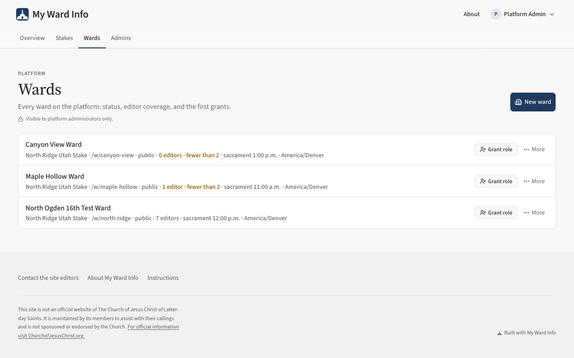Click the P avatar circle for Platform Admin

pos(496,14)
